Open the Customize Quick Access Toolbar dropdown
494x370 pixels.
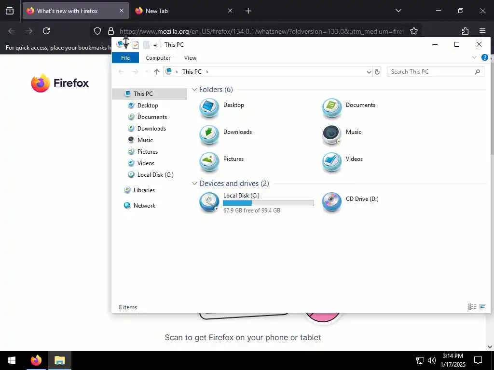(155, 45)
